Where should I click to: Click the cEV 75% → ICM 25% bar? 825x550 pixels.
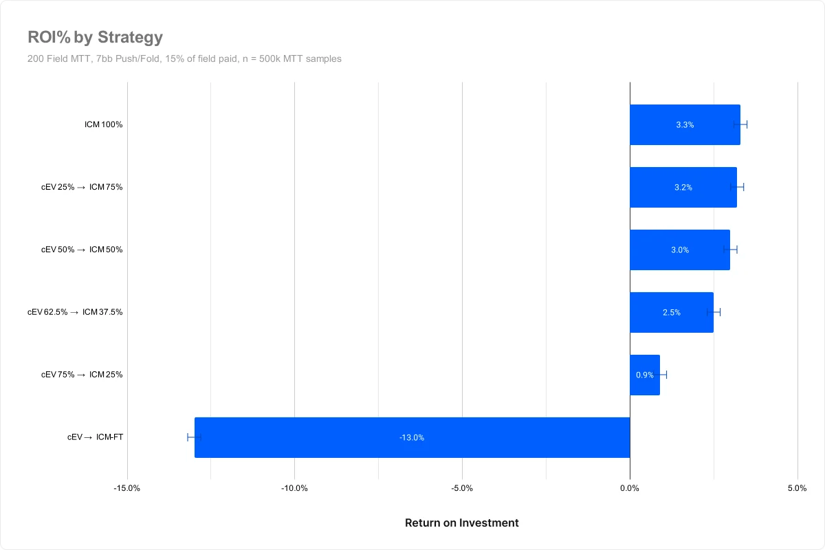pyautogui.click(x=645, y=375)
